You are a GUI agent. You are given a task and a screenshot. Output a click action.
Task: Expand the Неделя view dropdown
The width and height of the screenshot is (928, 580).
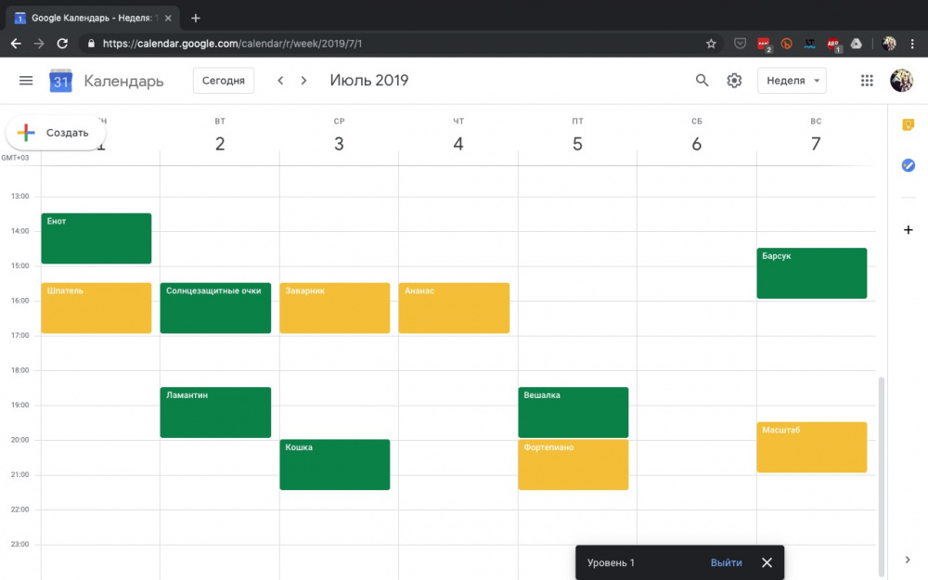coord(792,81)
